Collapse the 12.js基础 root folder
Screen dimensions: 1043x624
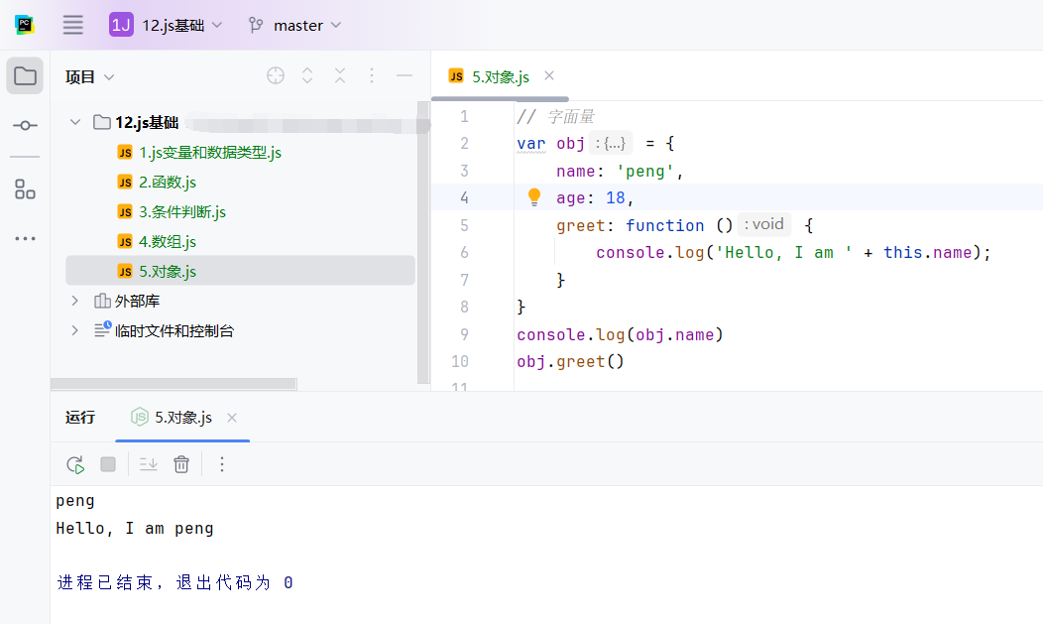[75, 122]
